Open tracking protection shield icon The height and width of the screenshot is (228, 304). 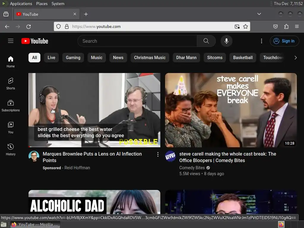click(58, 26)
